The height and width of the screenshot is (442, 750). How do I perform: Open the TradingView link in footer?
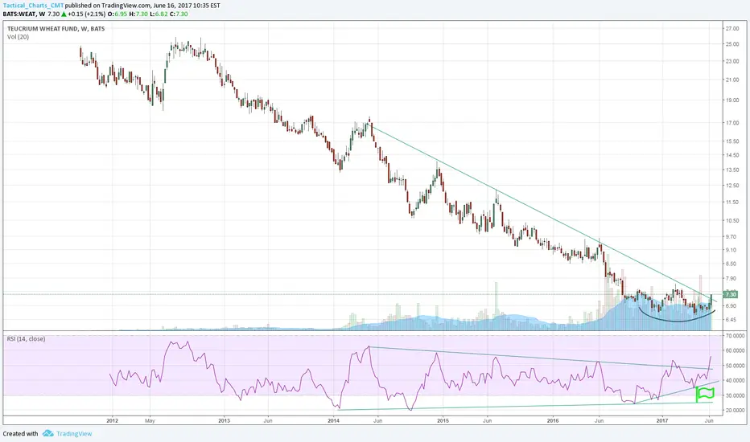(x=74, y=434)
